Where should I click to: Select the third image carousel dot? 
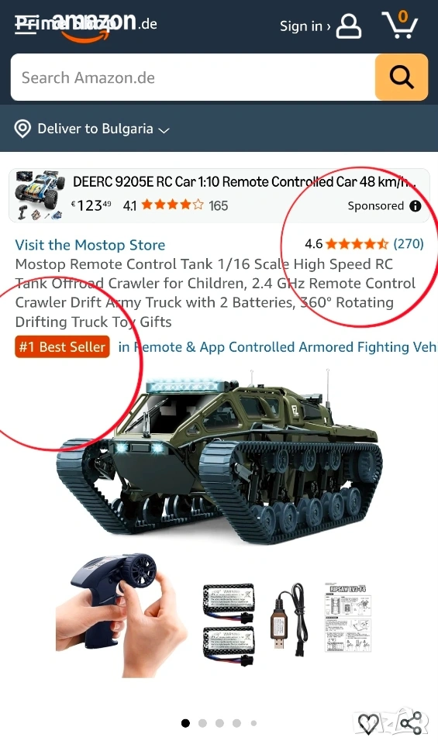(x=219, y=723)
